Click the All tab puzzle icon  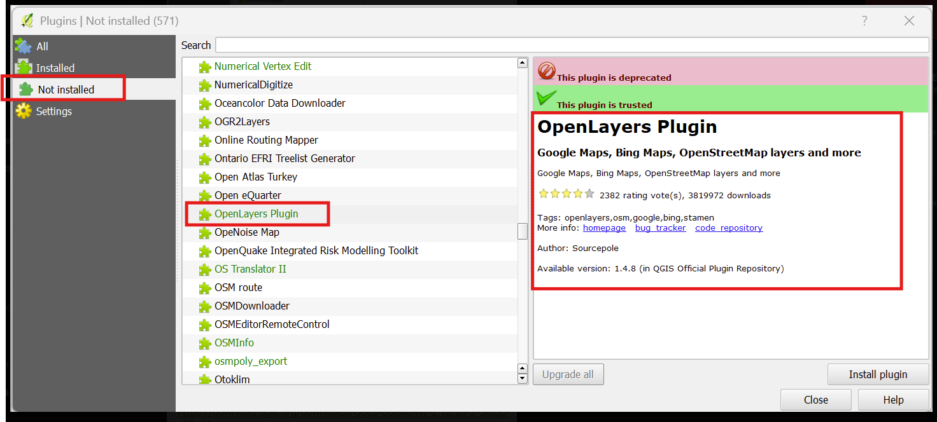pyautogui.click(x=24, y=46)
